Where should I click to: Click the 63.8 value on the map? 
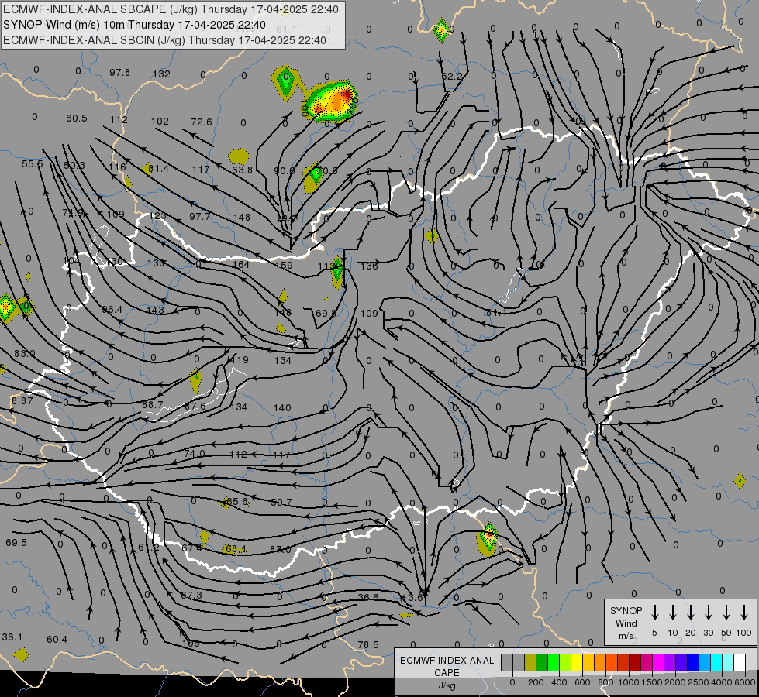pos(242,170)
